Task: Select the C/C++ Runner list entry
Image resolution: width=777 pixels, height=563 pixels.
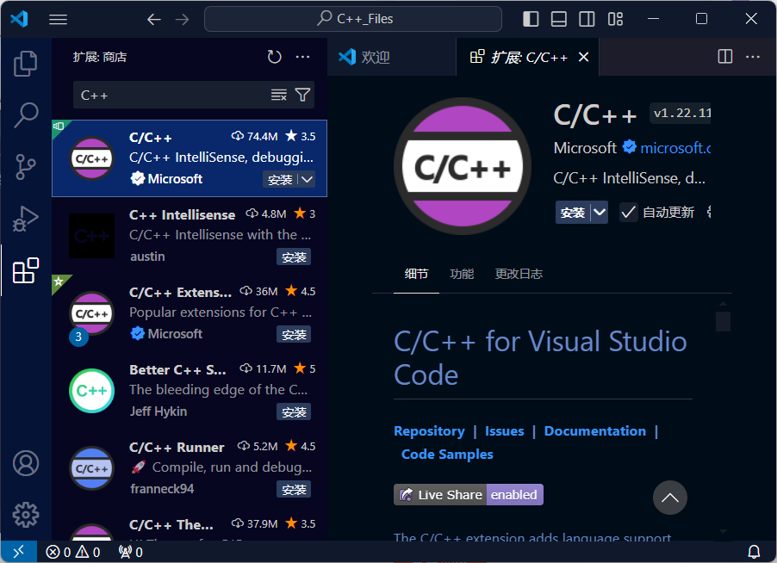Action: pyautogui.click(x=190, y=468)
